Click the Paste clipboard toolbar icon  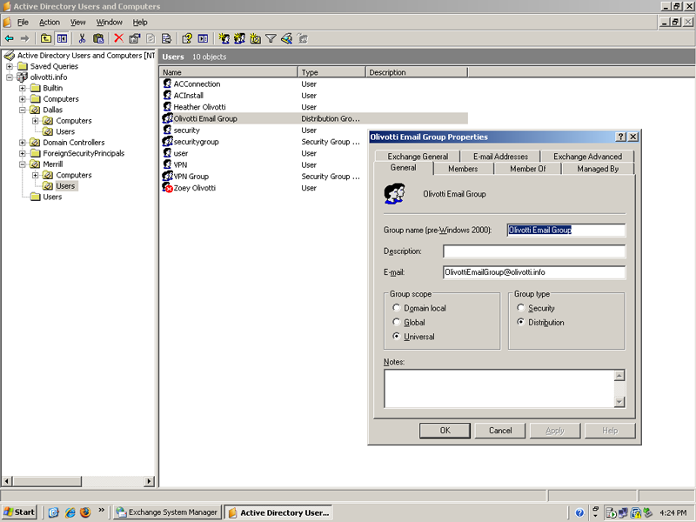point(98,38)
